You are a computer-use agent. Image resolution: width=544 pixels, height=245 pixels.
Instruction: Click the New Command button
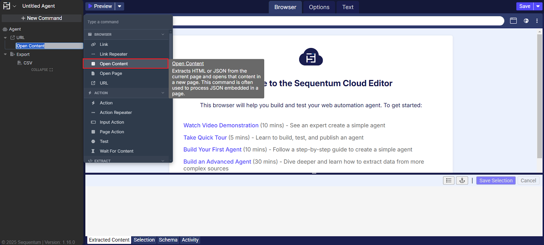point(41,18)
